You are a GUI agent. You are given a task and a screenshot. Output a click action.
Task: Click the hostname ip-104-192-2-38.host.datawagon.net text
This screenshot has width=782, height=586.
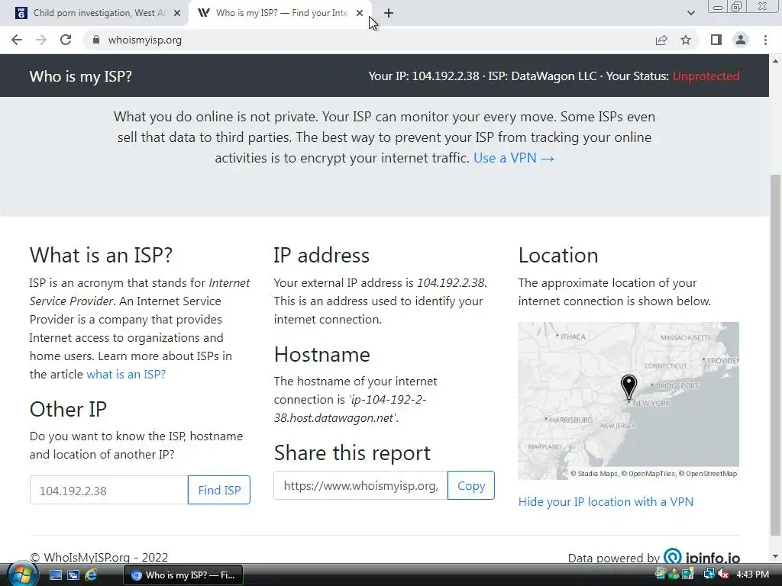(x=349, y=409)
